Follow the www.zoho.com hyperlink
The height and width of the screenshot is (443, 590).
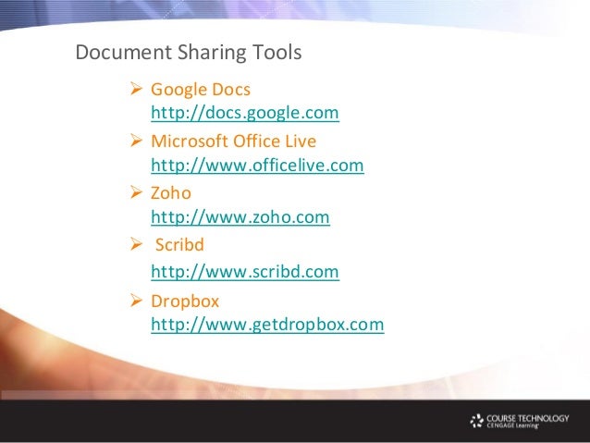coord(240,217)
